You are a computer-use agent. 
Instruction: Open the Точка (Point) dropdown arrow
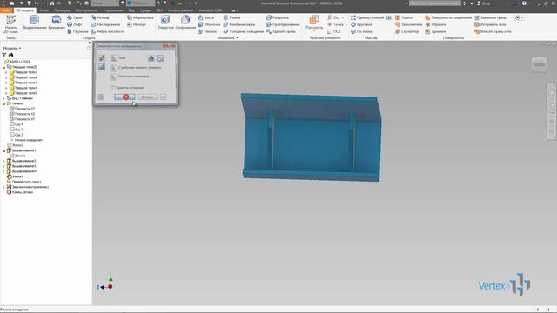[346, 24]
